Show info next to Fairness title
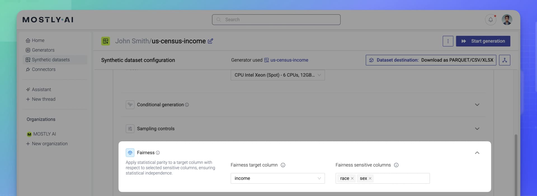 click(158, 153)
